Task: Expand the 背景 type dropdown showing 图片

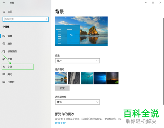Action: point(77,61)
